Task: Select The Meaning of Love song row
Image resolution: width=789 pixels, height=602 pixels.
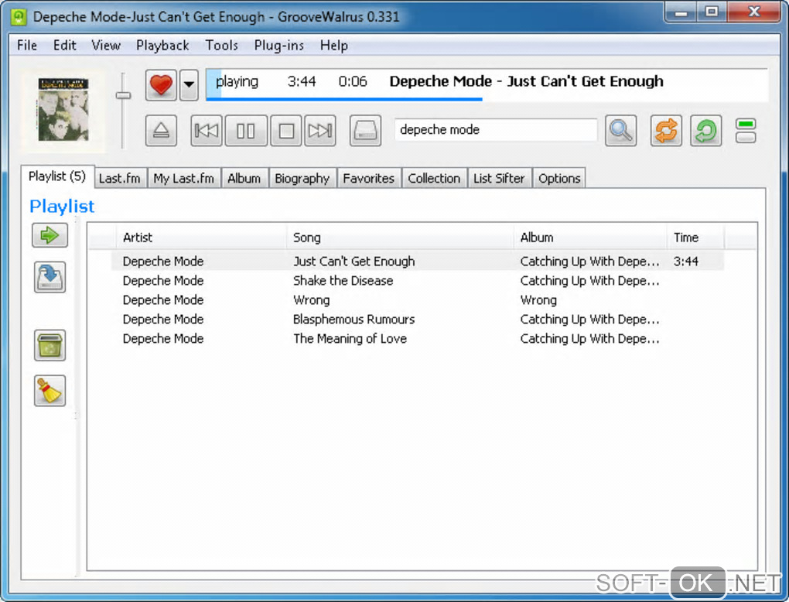Action: 417,338
